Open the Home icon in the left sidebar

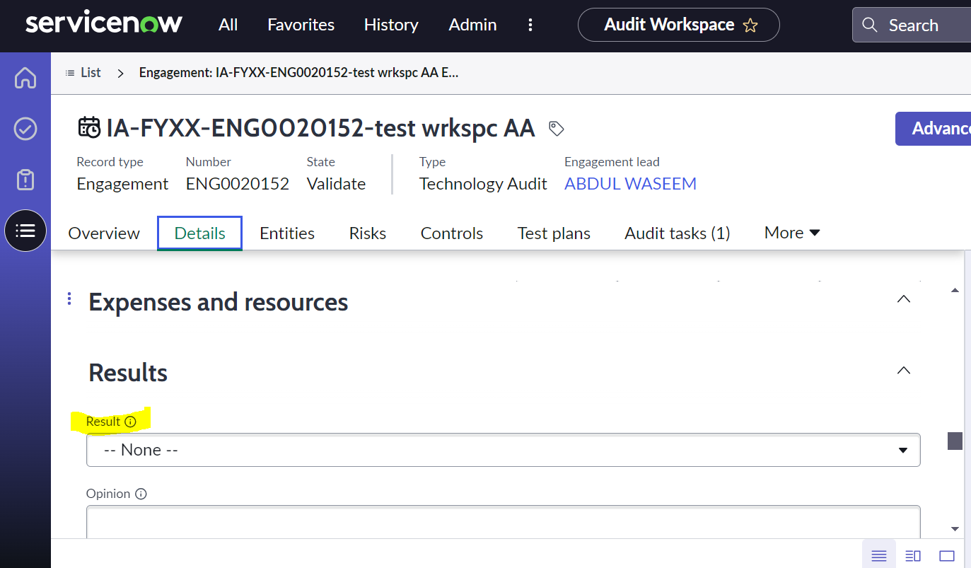(25, 78)
